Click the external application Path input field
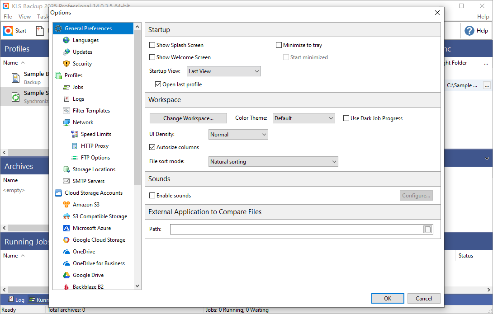This screenshot has height=314, width=493. [297, 229]
